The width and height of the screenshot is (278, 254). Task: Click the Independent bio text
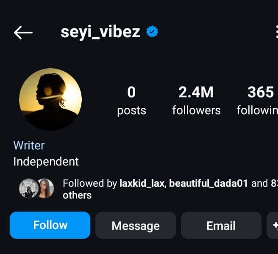(x=46, y=161)
